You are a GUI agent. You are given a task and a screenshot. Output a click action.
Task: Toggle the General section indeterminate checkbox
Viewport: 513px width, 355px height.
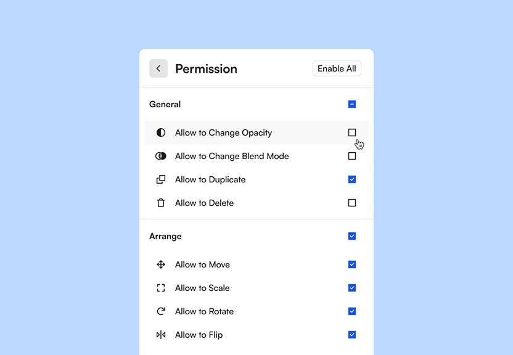point(352,104)
